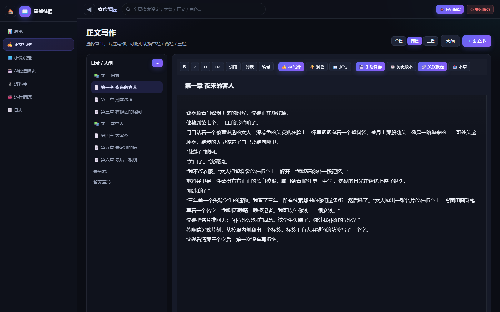Screen dimensions: 500x312
Task: Open 历史版本 history
Action: [x=401, y=67]
